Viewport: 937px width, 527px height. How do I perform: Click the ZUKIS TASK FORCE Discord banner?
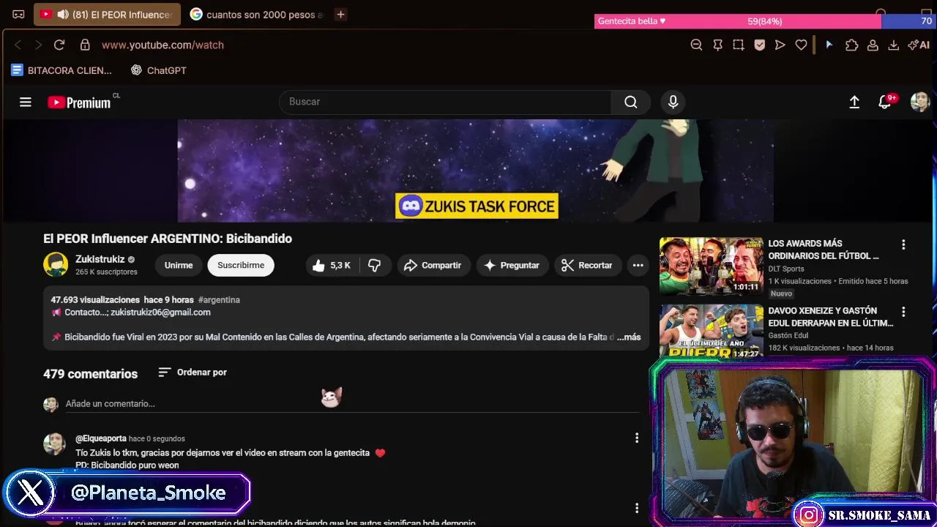[x=477, y=206]
